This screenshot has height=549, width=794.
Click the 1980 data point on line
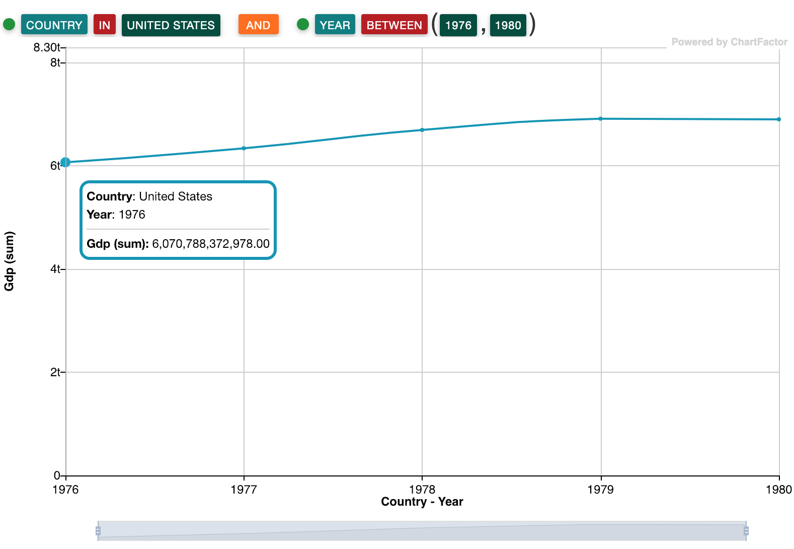pyautogui.click(x=779, y=119)
